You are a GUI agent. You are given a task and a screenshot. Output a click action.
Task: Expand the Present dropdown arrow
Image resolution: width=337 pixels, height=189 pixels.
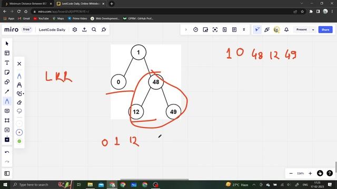click(x=313, y=30)
